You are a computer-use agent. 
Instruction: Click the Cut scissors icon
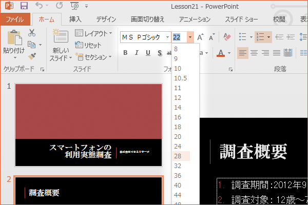point(32,33)
